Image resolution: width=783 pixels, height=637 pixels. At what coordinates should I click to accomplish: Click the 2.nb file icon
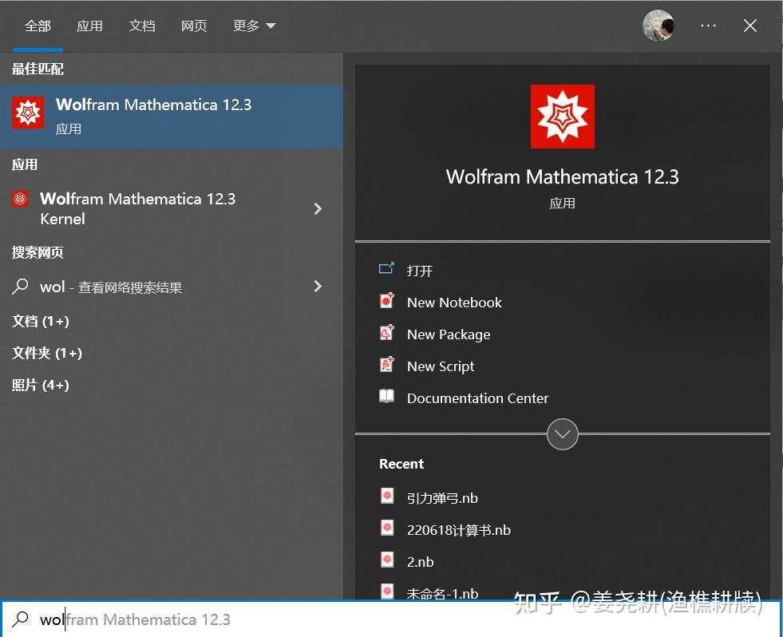pyautogui.click(x=387, y=560)
